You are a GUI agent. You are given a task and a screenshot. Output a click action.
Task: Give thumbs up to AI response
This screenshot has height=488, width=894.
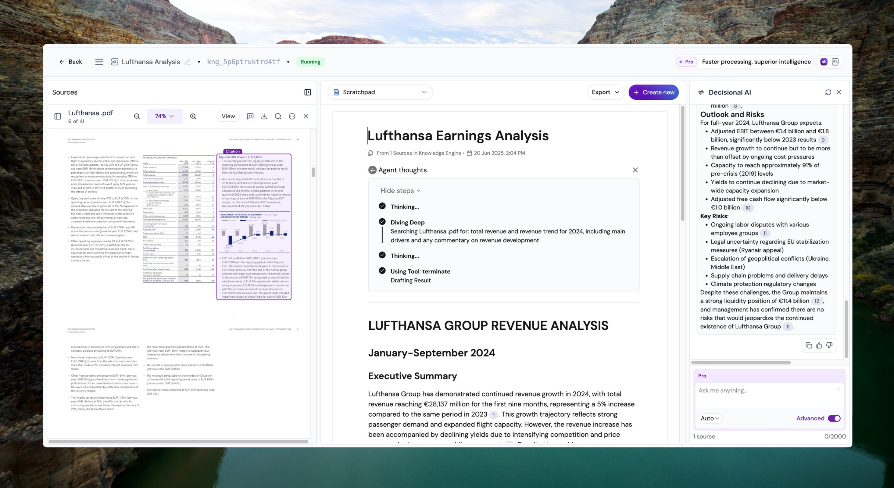pos(819,345)
